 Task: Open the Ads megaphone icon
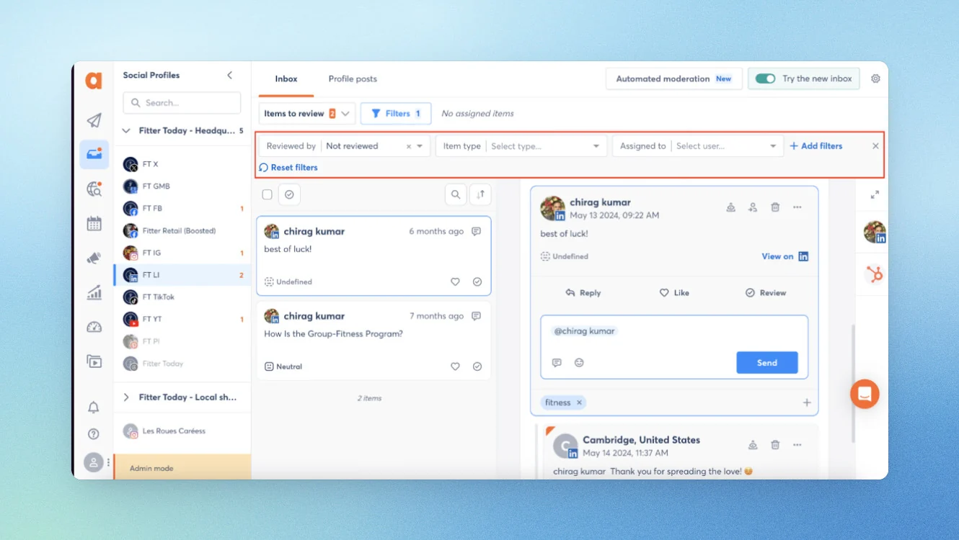click(x=94, y=258)
